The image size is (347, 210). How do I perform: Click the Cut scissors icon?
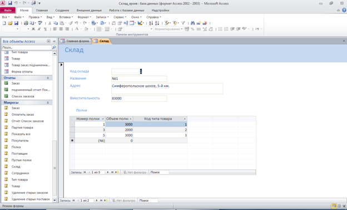50,23
